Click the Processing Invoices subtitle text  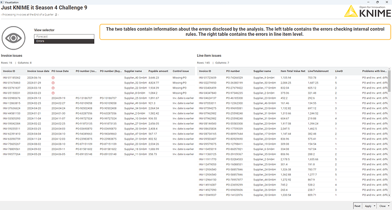pos(28,15)
